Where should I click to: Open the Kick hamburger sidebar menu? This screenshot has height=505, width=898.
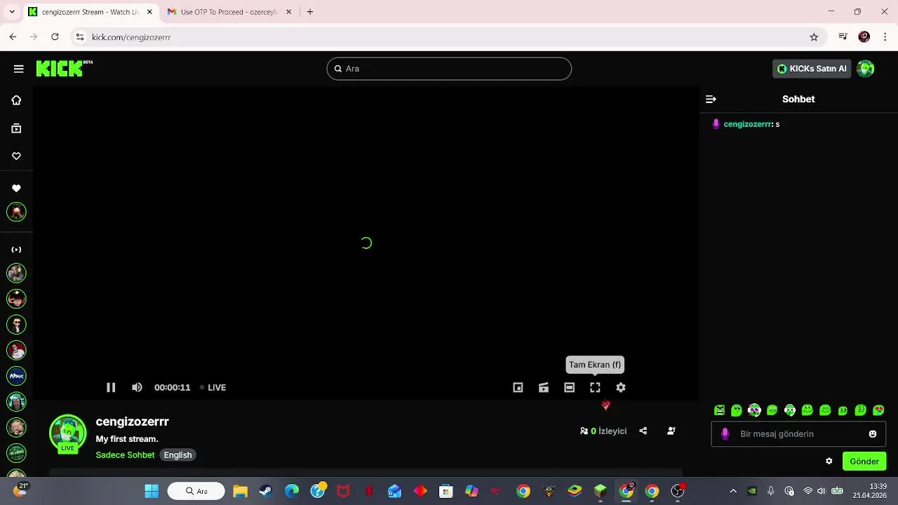[18, 69]
